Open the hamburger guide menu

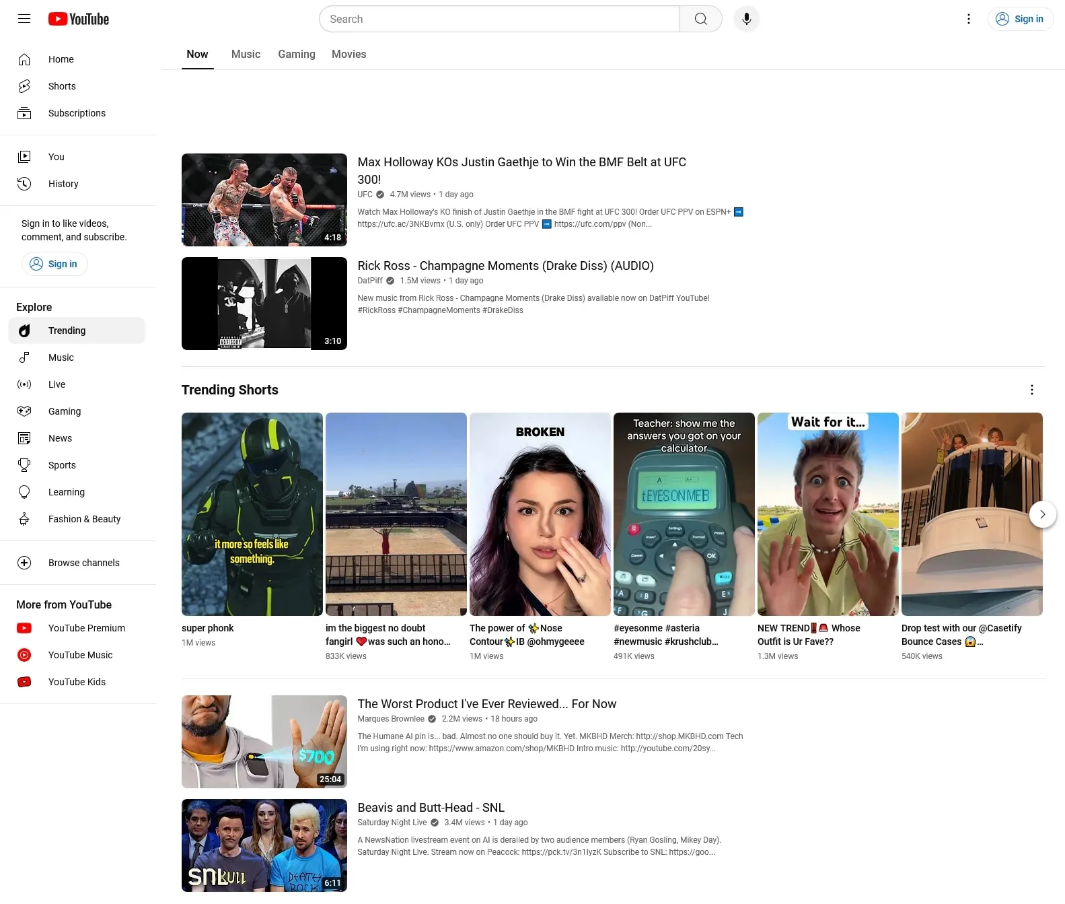tap(24, 19)
